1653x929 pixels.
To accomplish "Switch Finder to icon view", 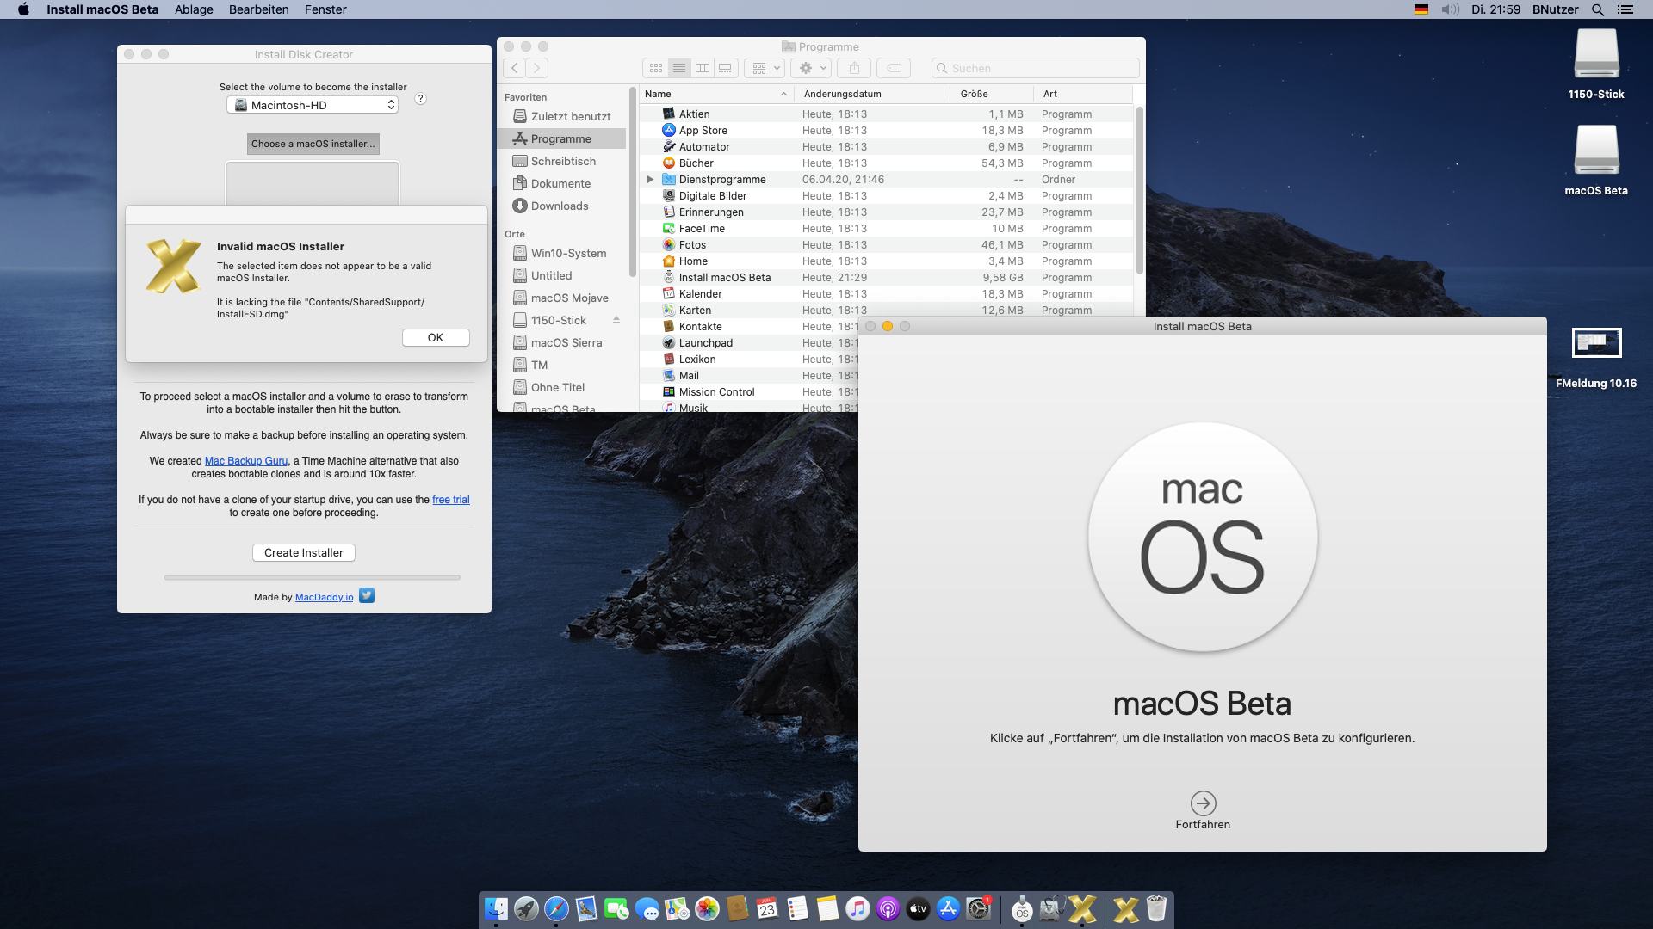I will (656, 68).
